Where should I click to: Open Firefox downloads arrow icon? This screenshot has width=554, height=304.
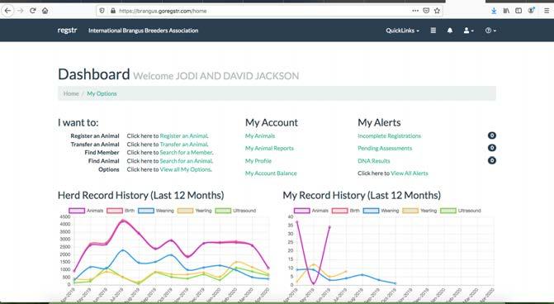coord(494,11)
